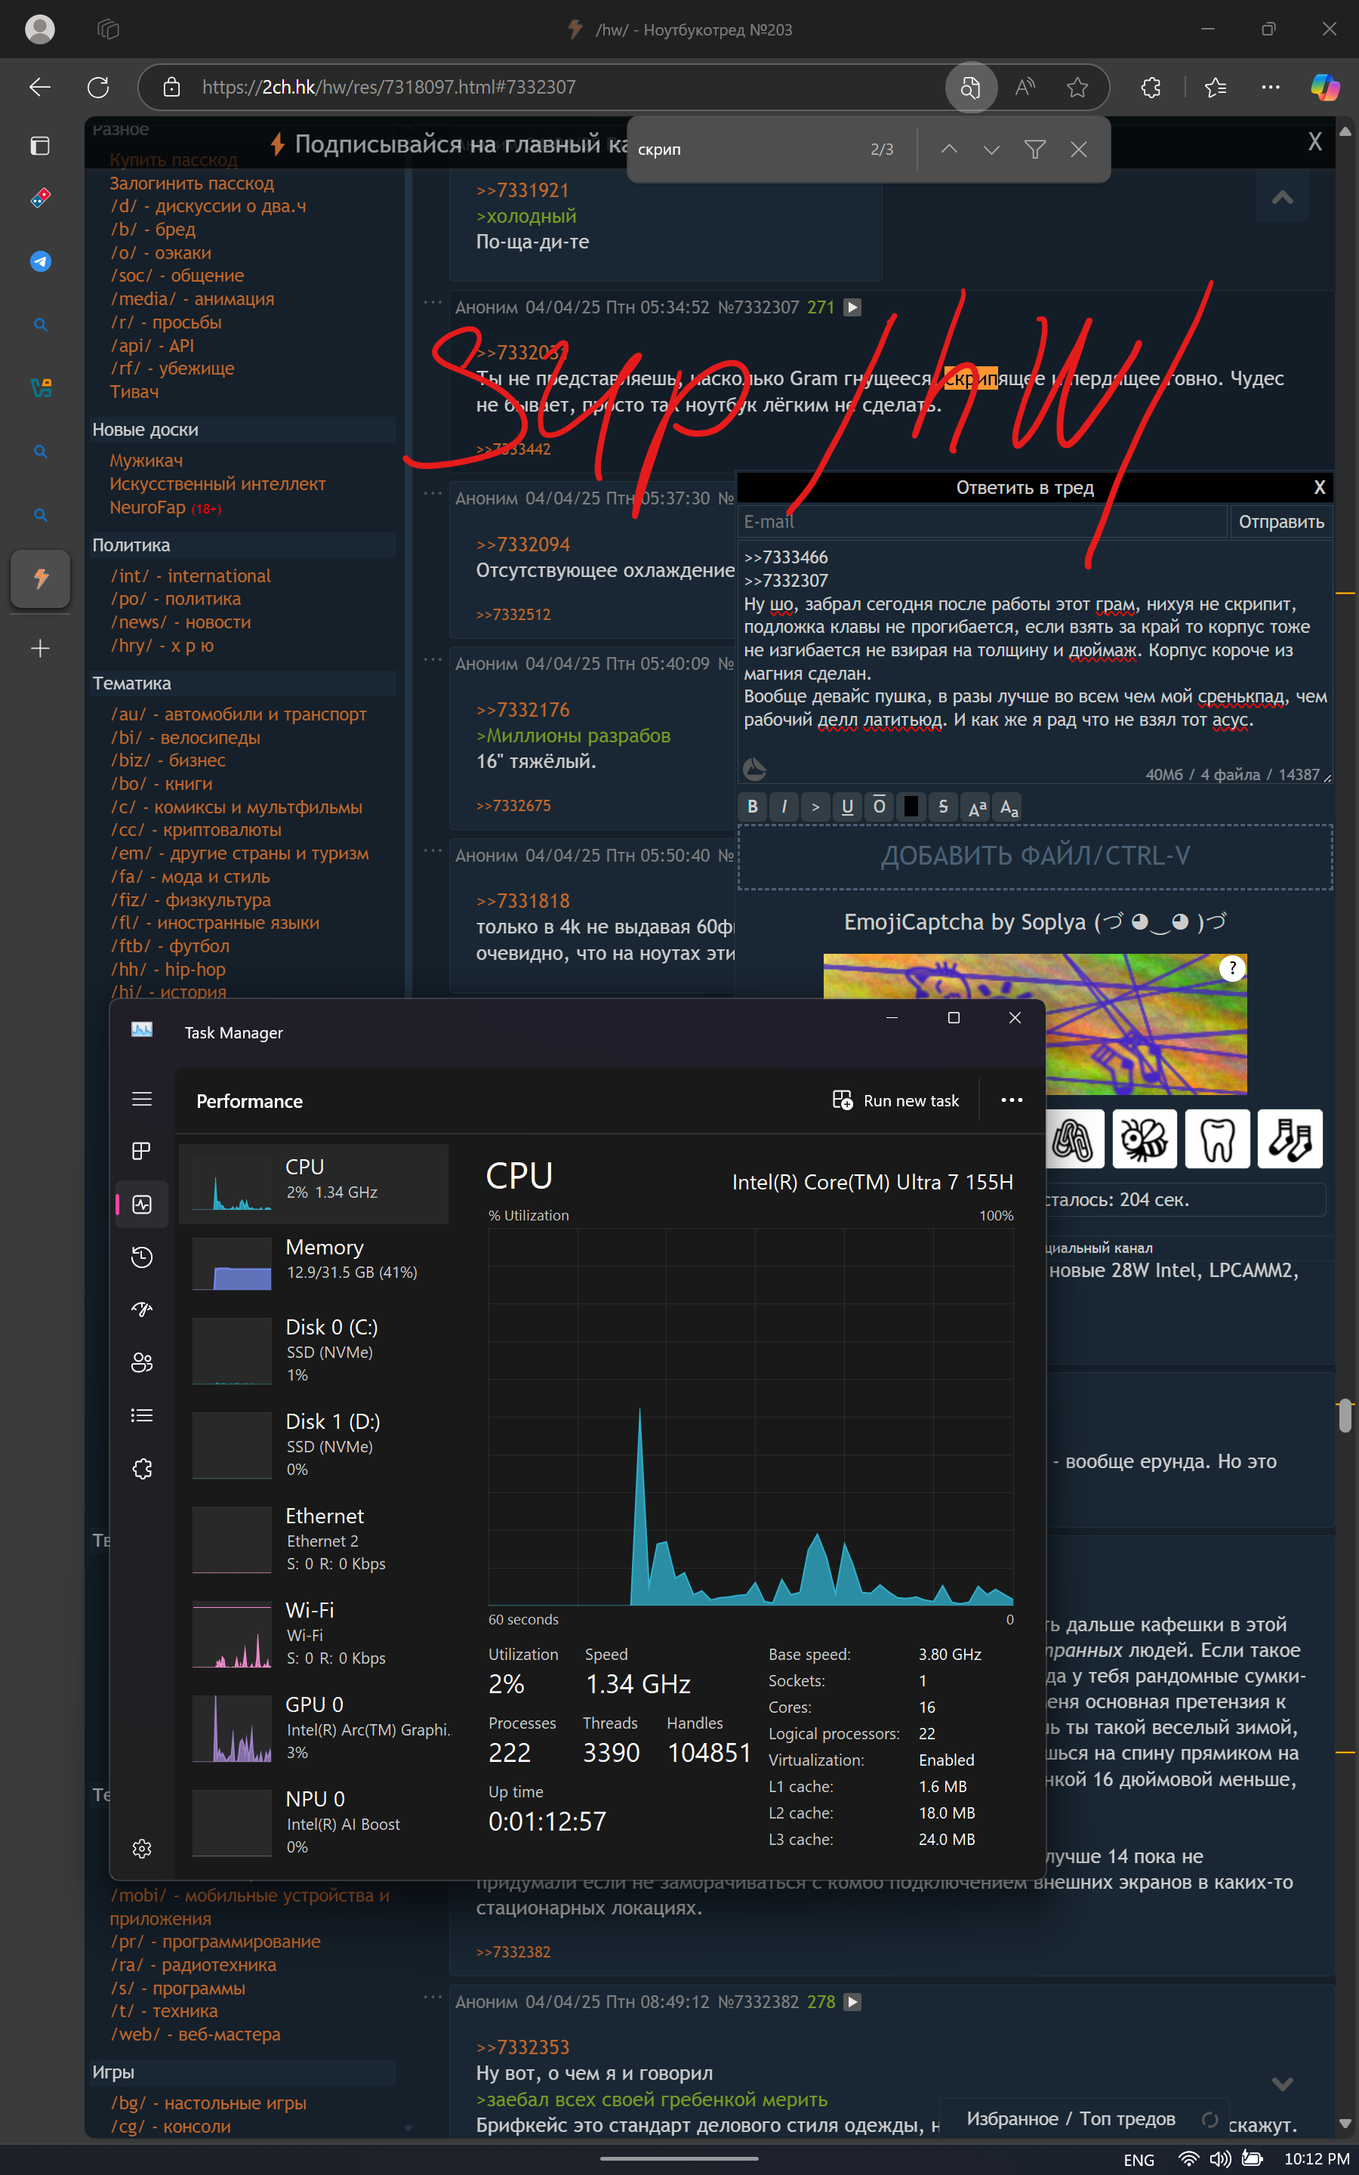
Task: Submit the reply with Отправить
Action: [x=1280, y=522]
